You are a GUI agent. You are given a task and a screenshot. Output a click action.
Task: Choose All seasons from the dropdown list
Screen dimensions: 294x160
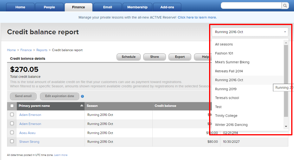pos(224,44)
